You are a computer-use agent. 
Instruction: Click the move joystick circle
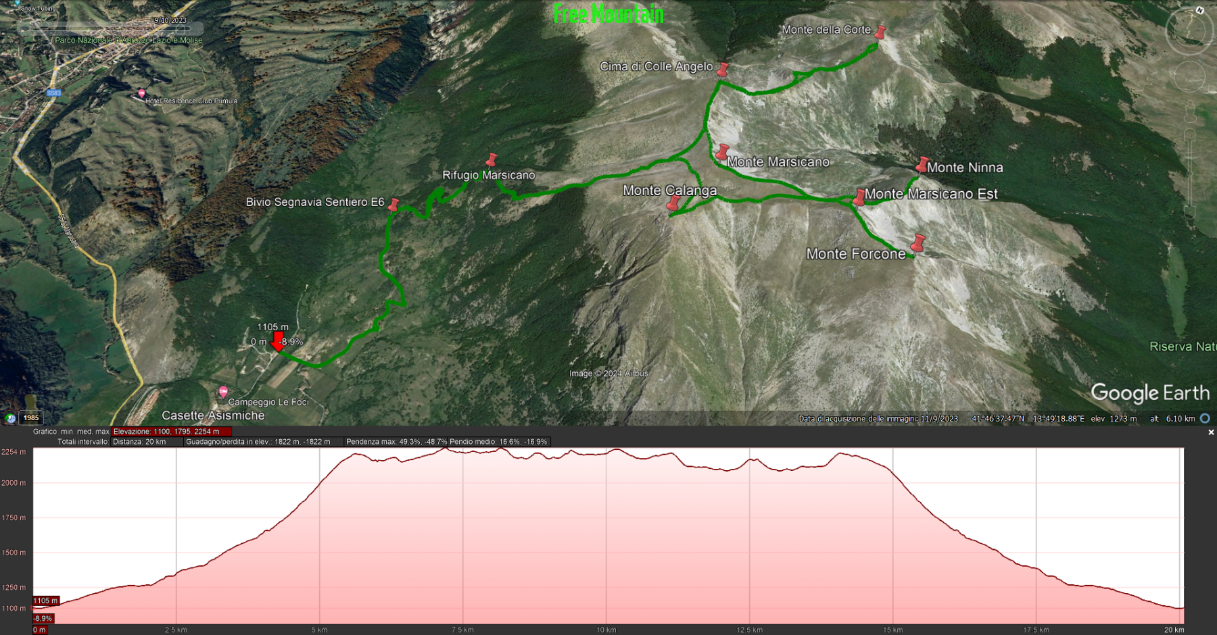pyautogui.click(x=1189, y=78)
